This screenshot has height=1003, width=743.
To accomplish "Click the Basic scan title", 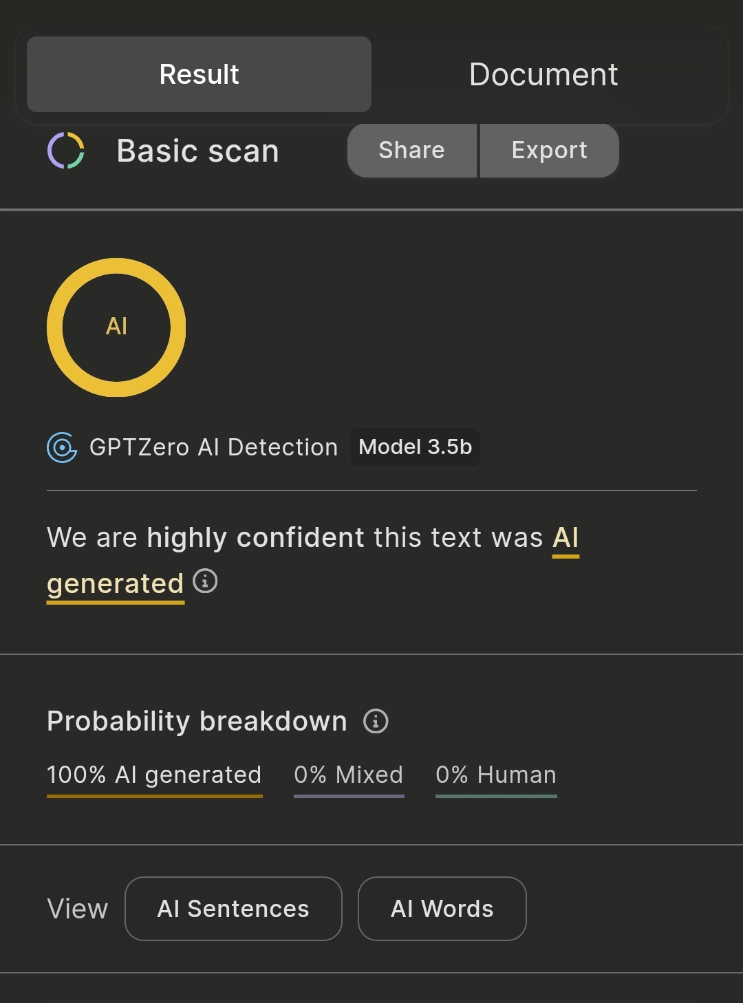I will pos(198,151).
